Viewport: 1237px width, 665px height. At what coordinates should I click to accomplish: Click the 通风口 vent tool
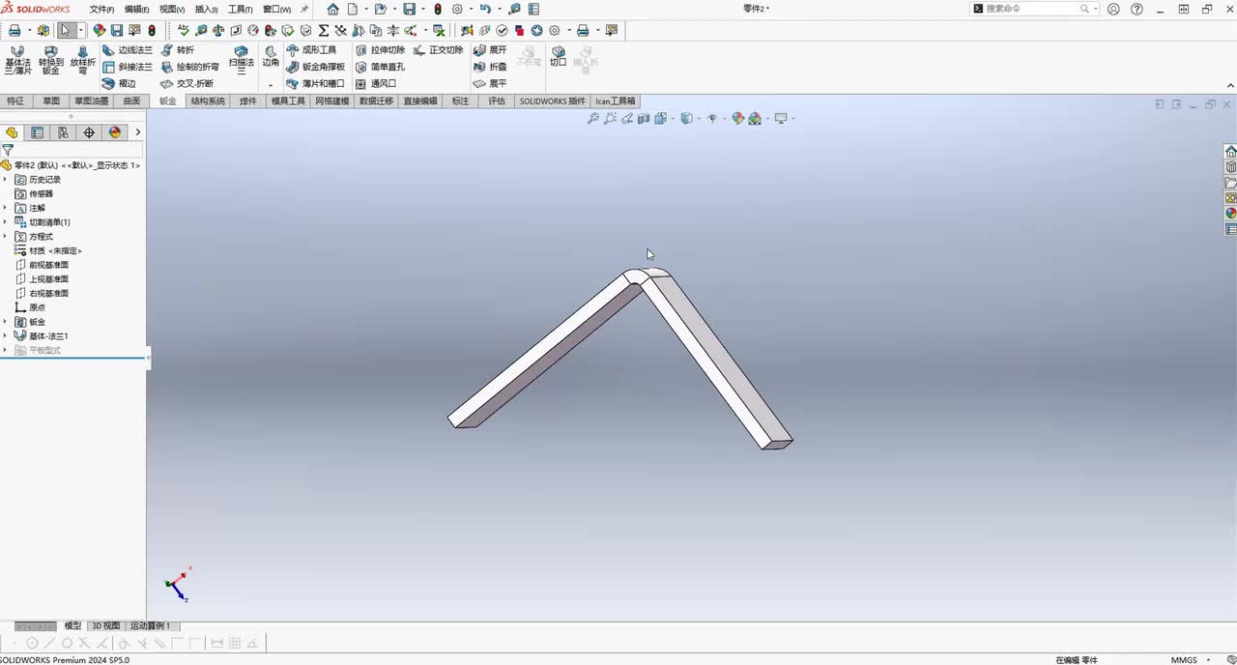tap(375, 83)
